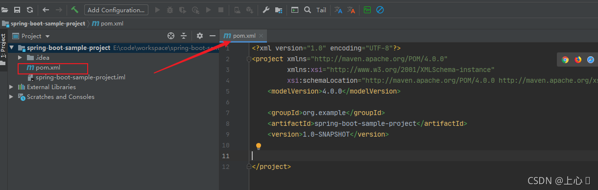Viewport: 598px width, 190px height.
Task: Click the yellow intention lightbulb
Action: click(x=259, y=146)
